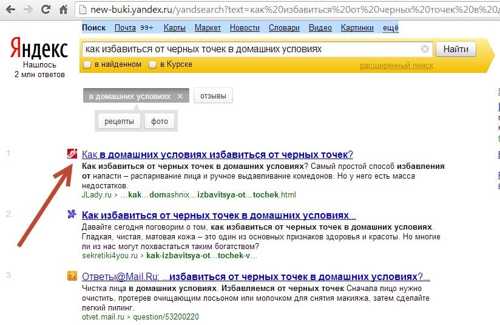Select the 'рецепты' suggestion chip
Screen dimensions: 500x325
point(119,121)
